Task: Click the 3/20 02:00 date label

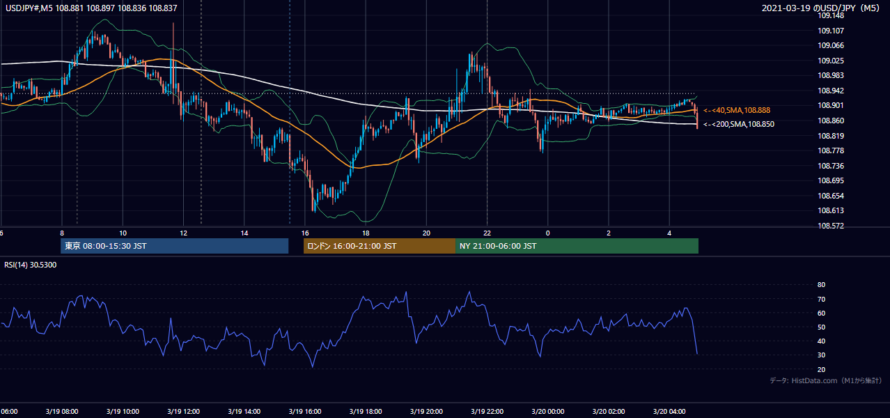Action: tap(608, 412)
